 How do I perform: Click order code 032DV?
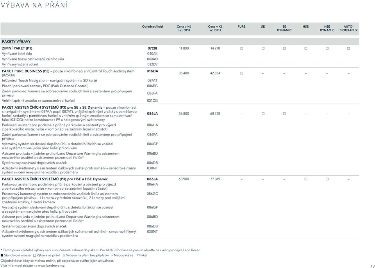tap(152, 64)
